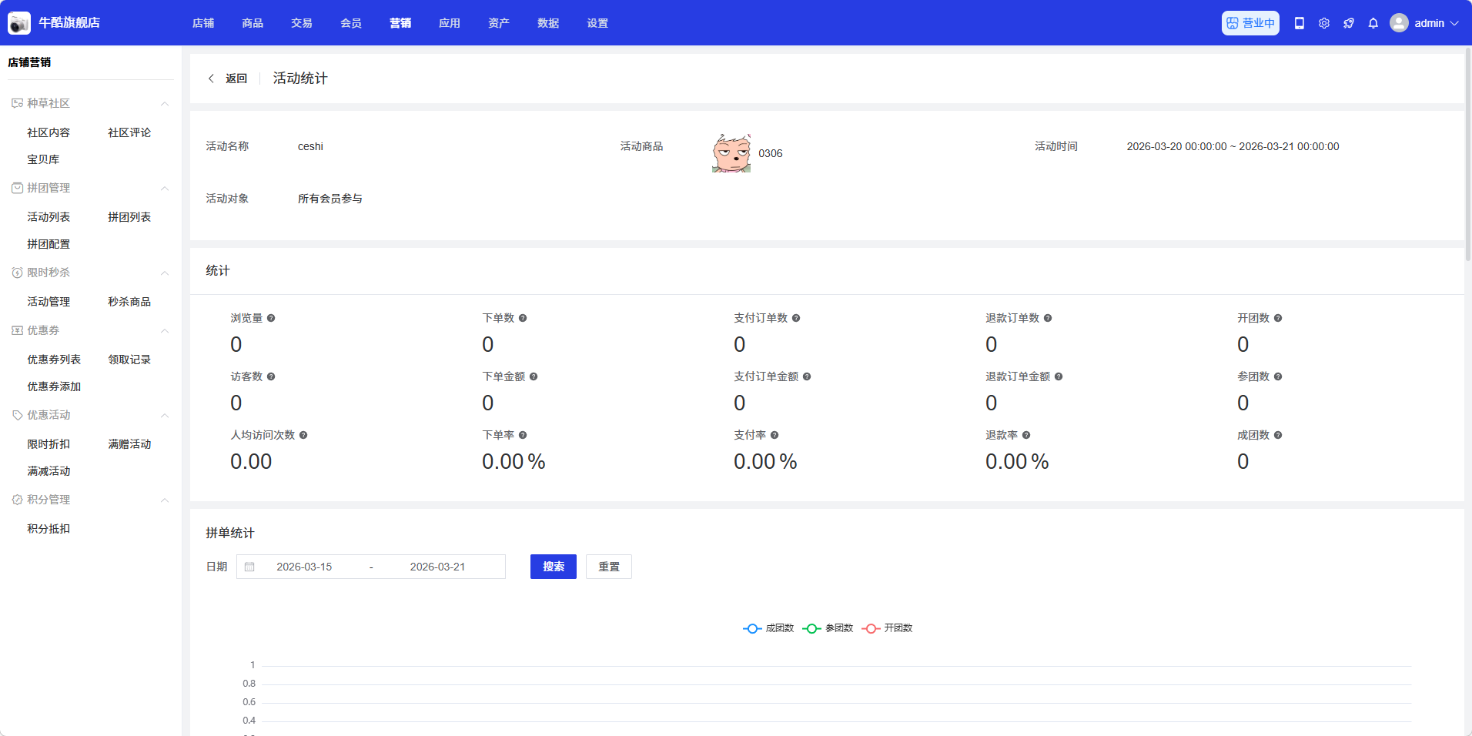This screenshot has width=1472, height=736.
Task: Click the 搜索 button
Action: pyautogui.click(x=553, y=567)
